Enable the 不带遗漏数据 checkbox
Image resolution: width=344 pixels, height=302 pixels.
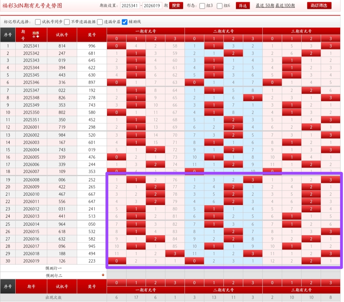[x=67, y=22]
